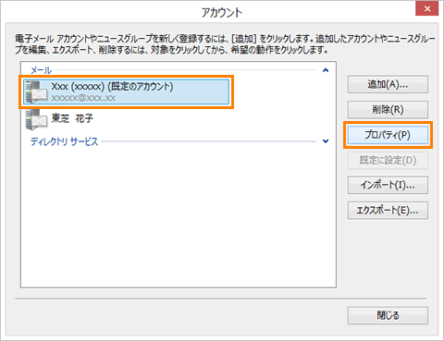Click 閉じる to close the dialog
The height and width of the screenshot is (341, 444).
coord(388,315)
